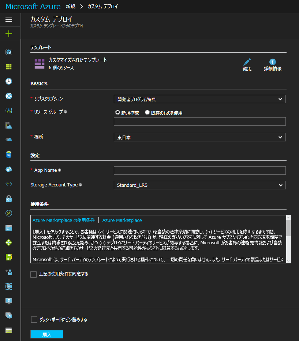
Task: Open Storage accounts striped icon at bottom
Action: (x=9, y=330)
